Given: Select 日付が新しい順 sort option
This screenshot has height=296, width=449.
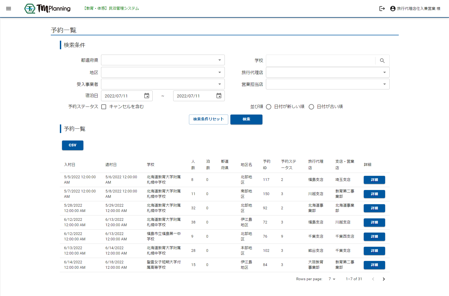Looking at the screenshot, I should coord(269,107).
